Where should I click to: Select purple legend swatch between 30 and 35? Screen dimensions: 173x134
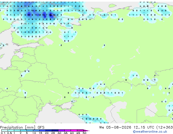[61, 130]
